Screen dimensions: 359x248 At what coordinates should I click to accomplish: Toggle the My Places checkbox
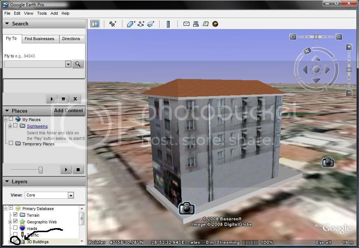tap(11, 119)
